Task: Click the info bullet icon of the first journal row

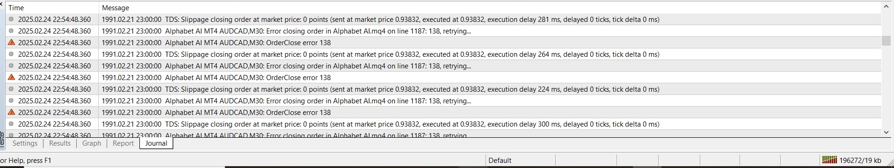Action: click(11, 19)
